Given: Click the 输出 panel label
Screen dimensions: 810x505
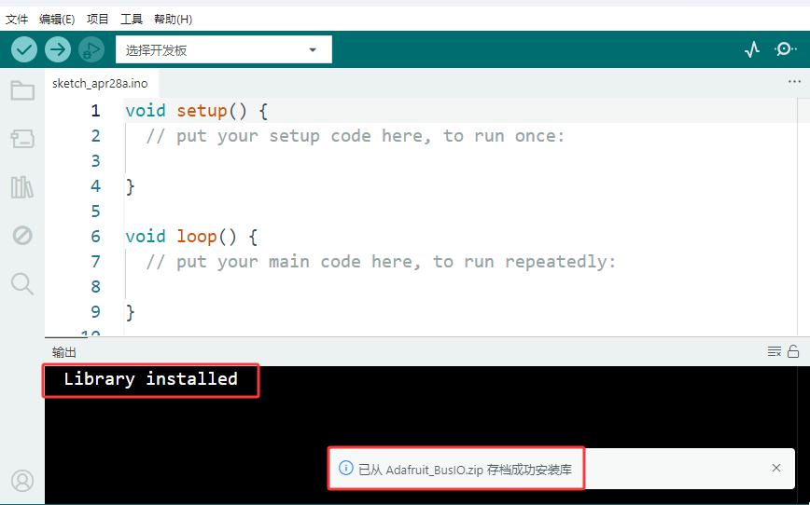Looking at the screenshot, I should 64,352.
